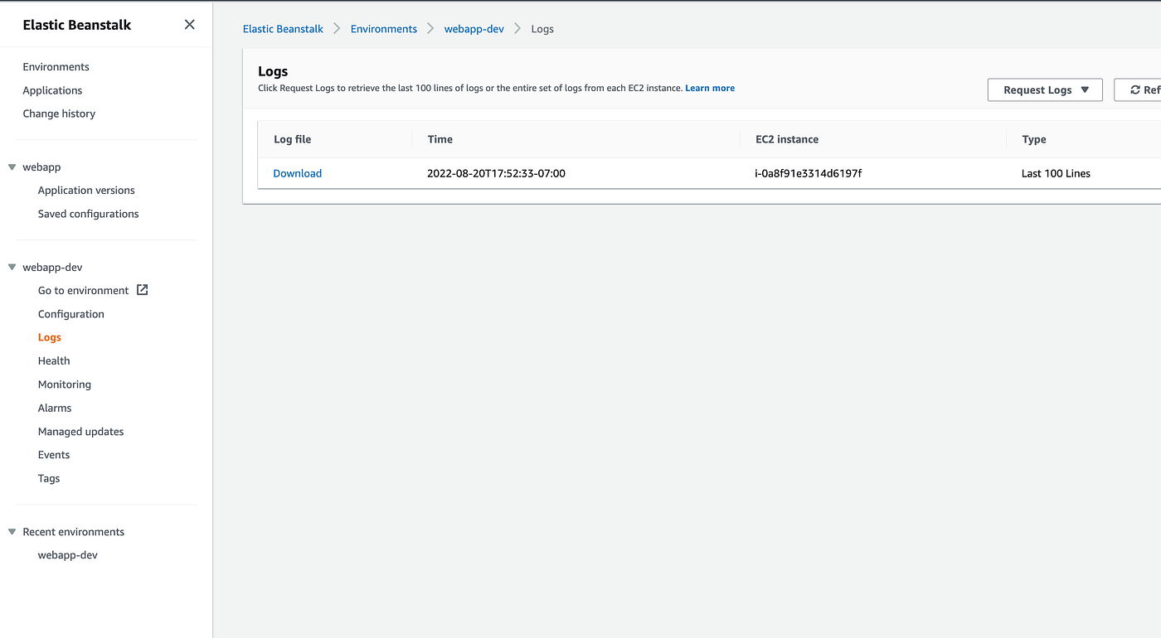Click the Request Logs dropdown caret
Image resolution: width=1161 pixels, height=638 pixels.
pyautogui.click(x=1085, y=89)
